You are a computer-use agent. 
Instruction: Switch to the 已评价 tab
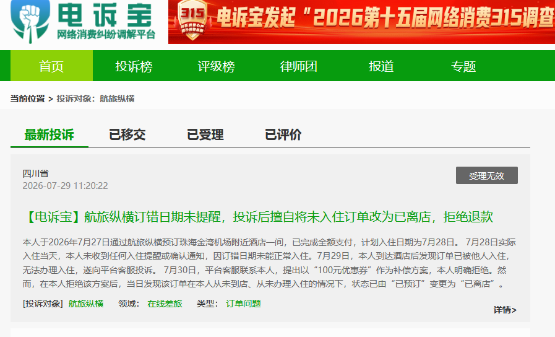click(283, 134)
